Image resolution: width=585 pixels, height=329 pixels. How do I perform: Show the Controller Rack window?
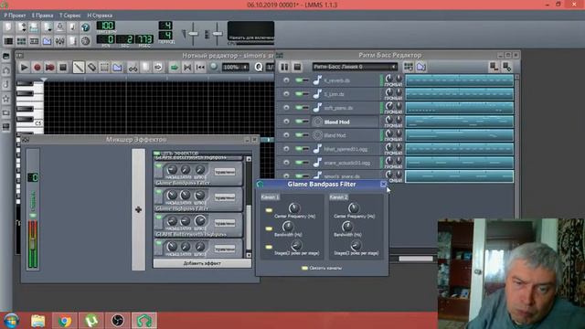point(85,40)
